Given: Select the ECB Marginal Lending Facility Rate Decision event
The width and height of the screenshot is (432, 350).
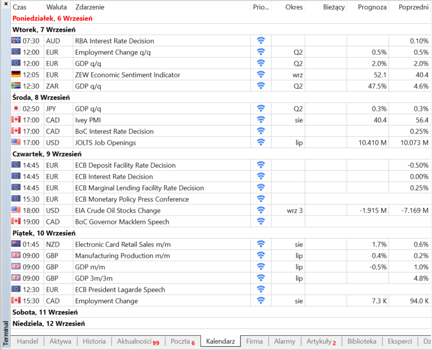Looking at the screenshot, I should coord(139,188).
